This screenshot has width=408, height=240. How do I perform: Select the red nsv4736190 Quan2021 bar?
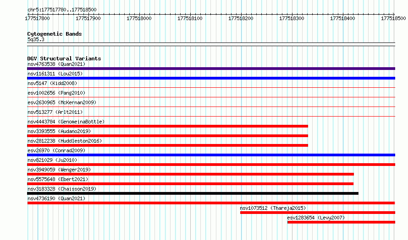click(x=211, y=203)
